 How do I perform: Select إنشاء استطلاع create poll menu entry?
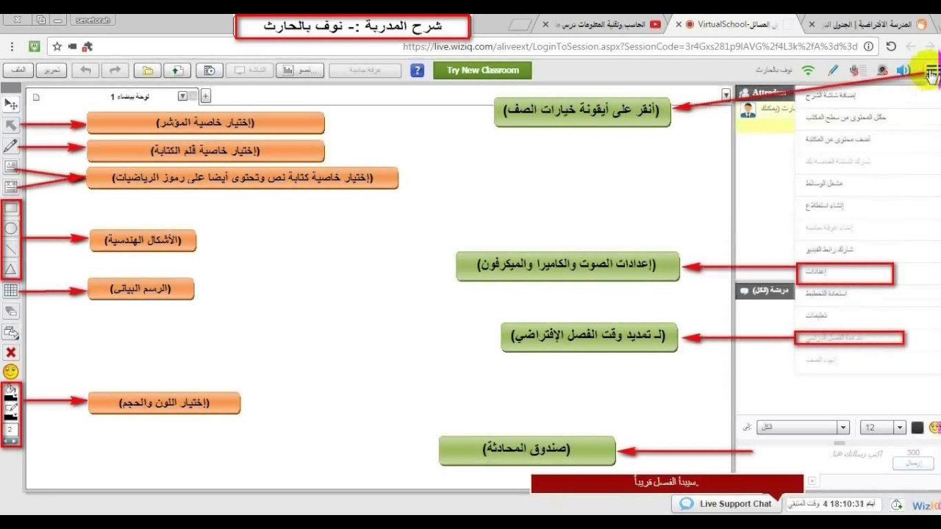coord(824,205)
